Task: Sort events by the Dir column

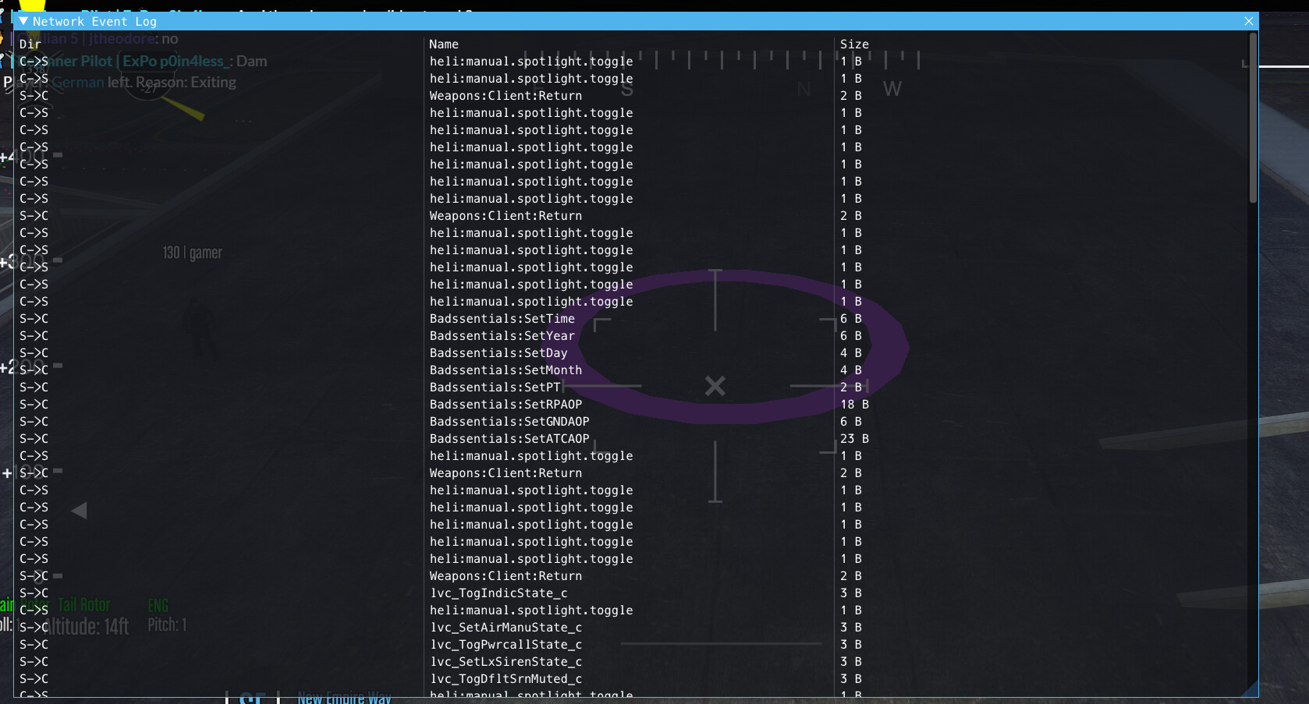Action: pyautogui.click(x=30, y=44)
